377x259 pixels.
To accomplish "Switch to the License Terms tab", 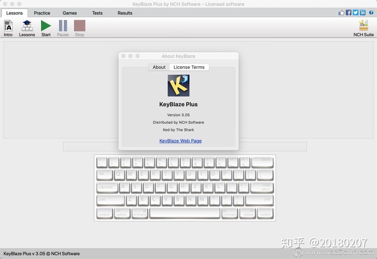I will point(189,67).
